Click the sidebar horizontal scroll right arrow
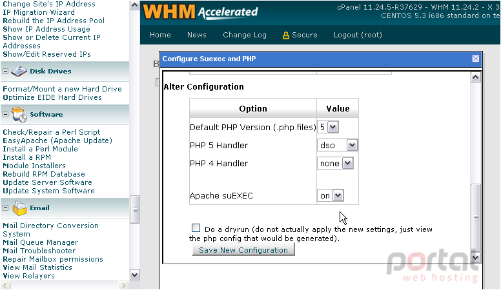 123,285
